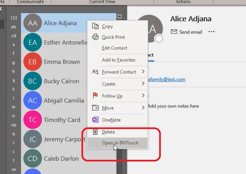246x174 pixels.
Task: Expand the Move submenu arrow
Action: [x=143, y=107]
